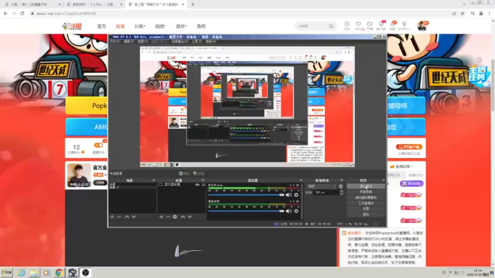Remove source with minus icon in Sources panel

(x=168, y=217)
